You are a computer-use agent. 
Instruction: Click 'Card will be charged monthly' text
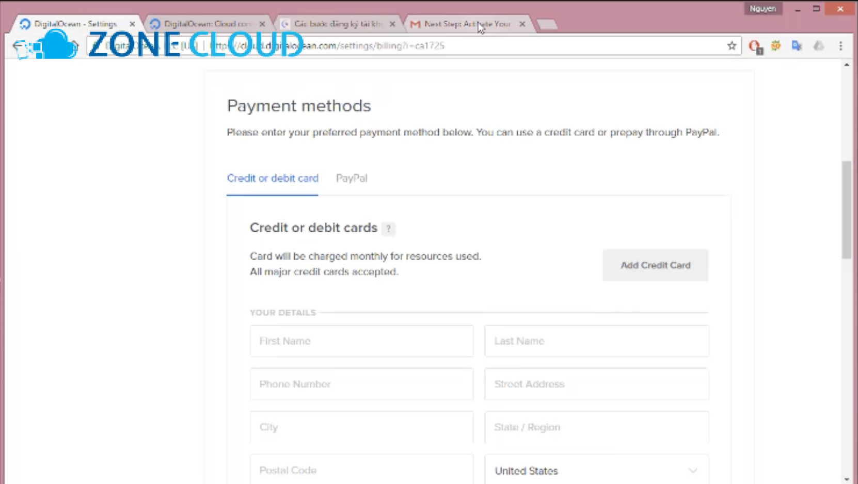(366, 256)
